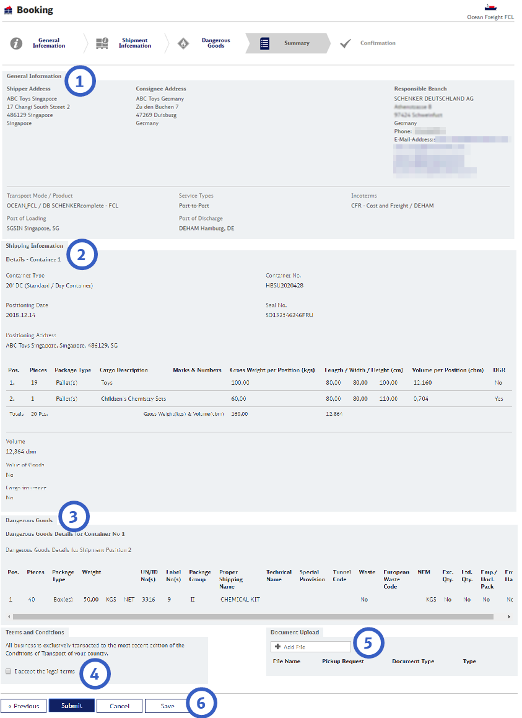Screen dimensions: 522x718
Task: Click the Booking logo icon
Action: (8, 10)
